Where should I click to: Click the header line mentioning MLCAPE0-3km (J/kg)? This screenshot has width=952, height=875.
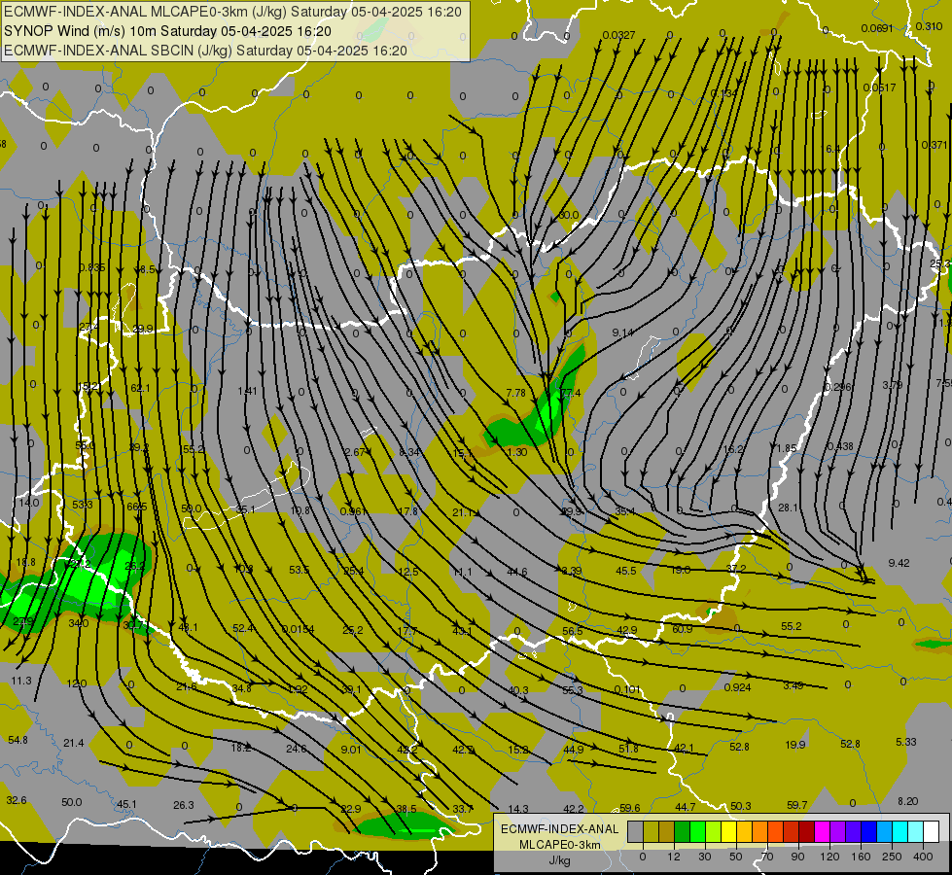coord(232,12)
